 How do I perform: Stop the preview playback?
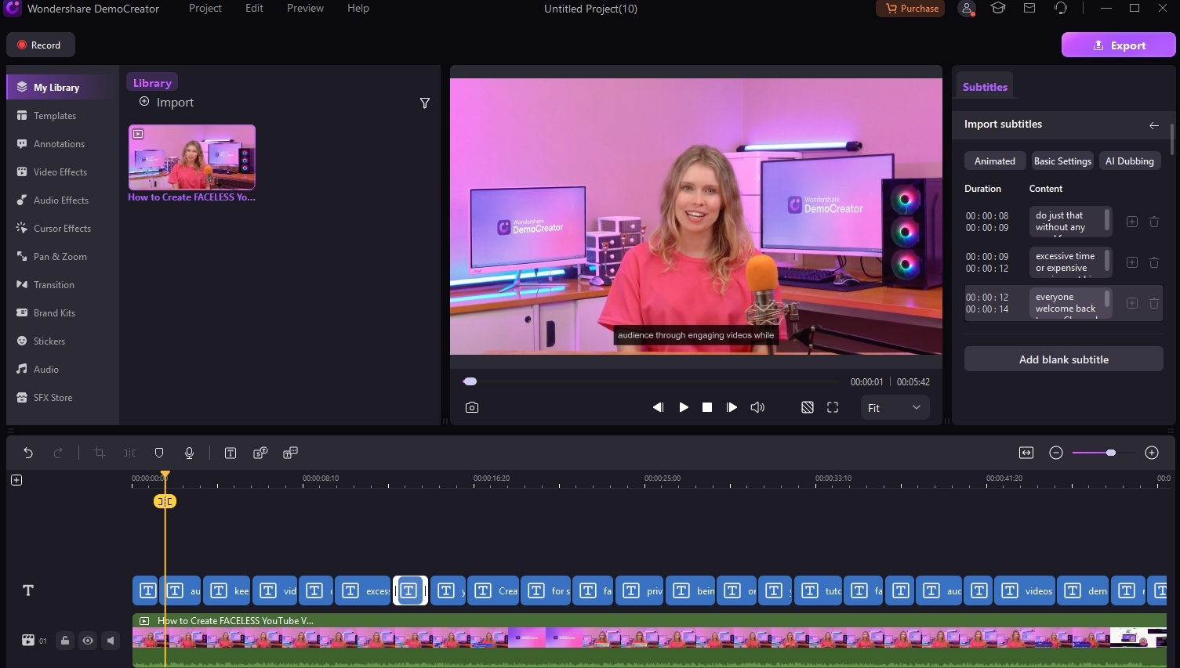(x=707, y=407)
